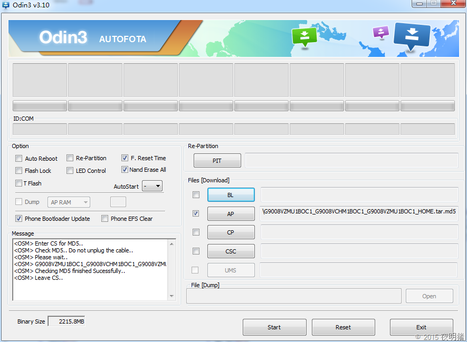467x342 pixels.
Task: Enable the LED Control checkbox
Action: tap(70, 170)
